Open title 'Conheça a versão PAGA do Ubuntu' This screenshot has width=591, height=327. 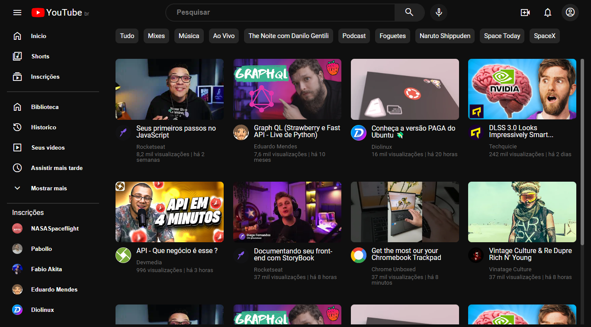(413, 131)
